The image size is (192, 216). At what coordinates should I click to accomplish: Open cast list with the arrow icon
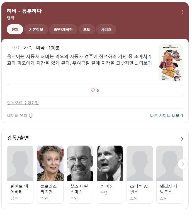(x=181, y=139)
